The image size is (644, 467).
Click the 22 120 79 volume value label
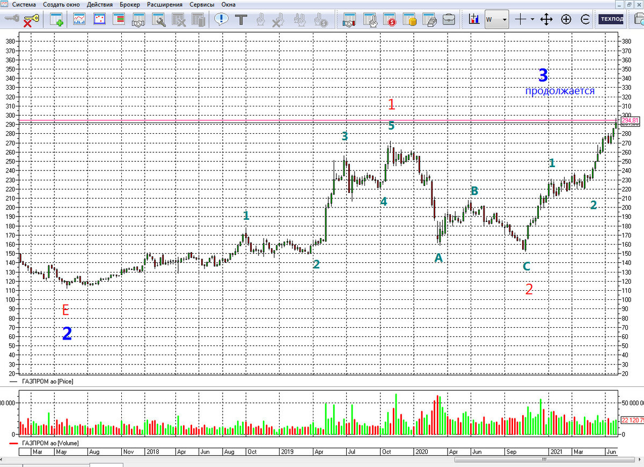(x=632, y=420)
